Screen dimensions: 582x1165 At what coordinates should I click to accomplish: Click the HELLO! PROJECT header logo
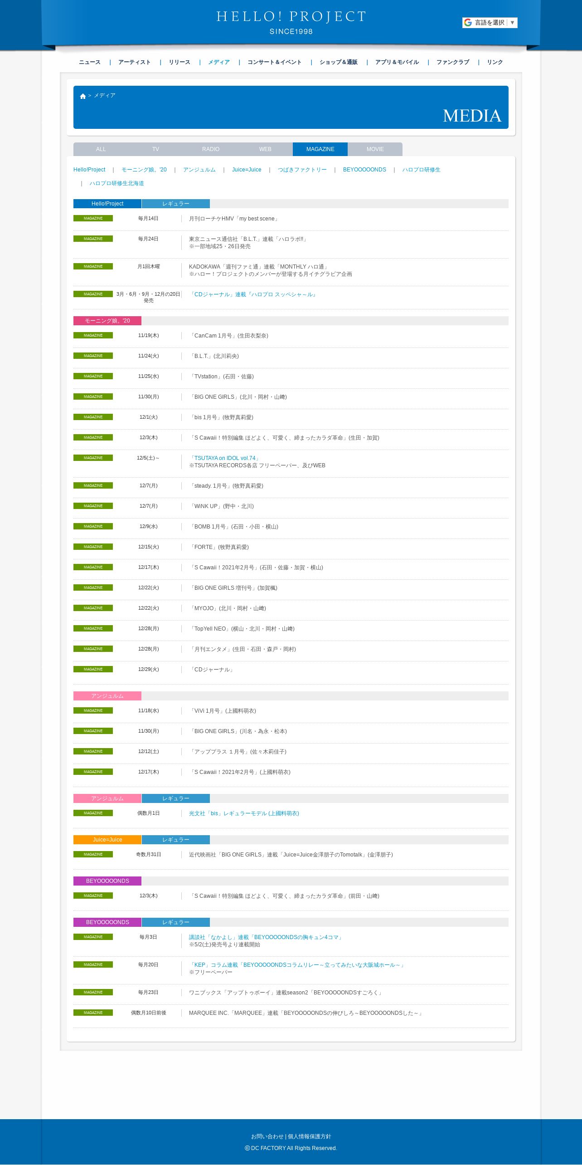tap(291, 23)
